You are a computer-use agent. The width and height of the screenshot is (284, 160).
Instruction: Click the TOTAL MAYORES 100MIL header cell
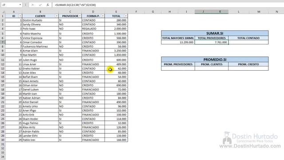coord(178,38)
